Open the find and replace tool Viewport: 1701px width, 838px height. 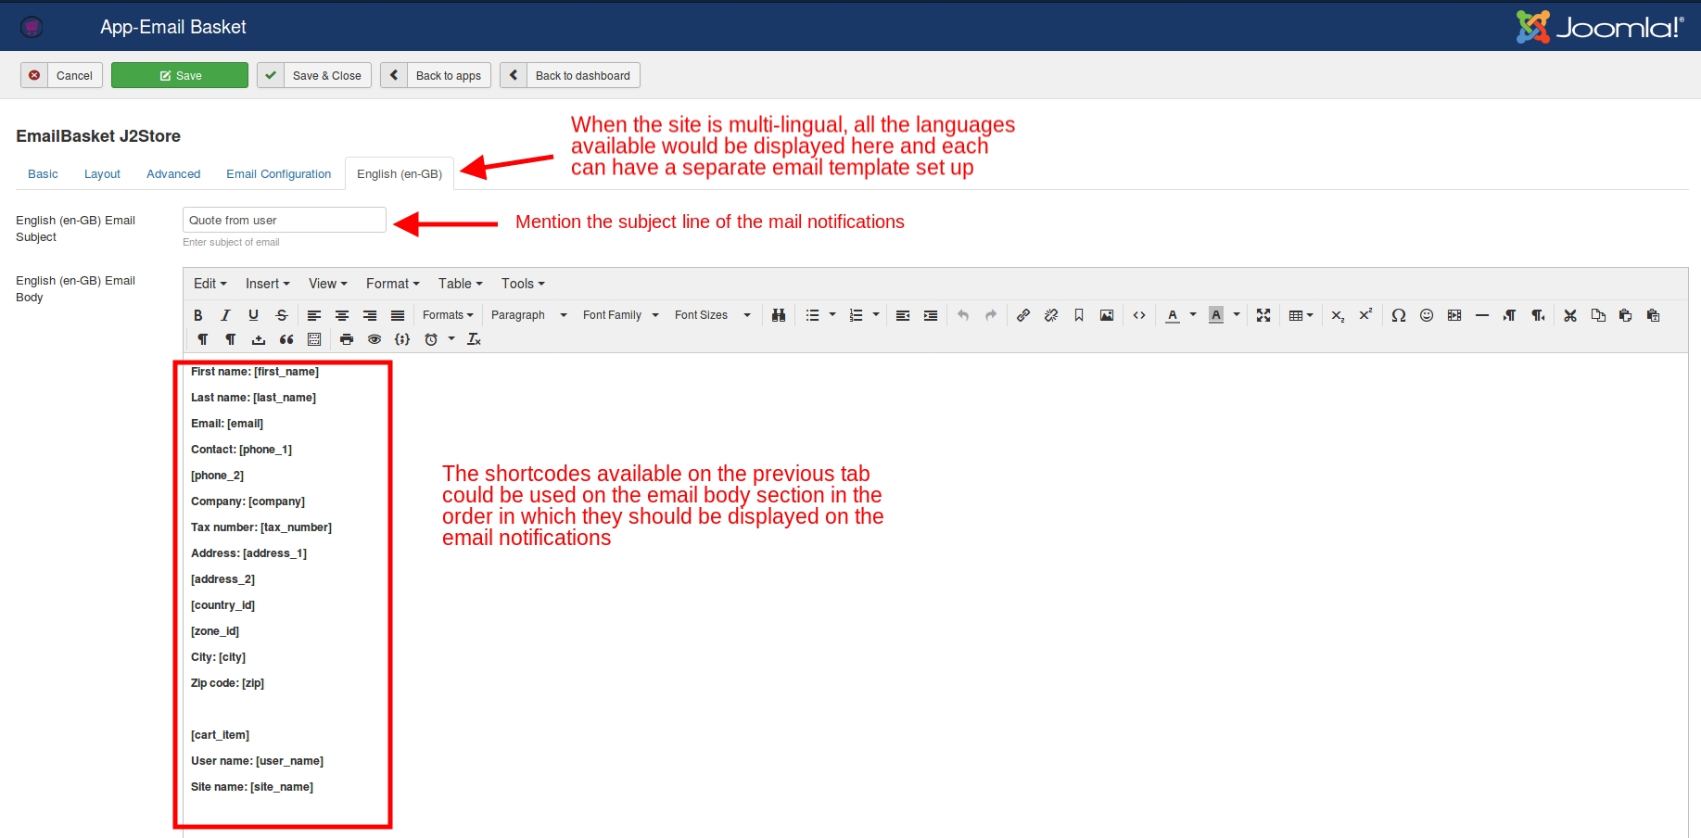click(x=779, y=315)
